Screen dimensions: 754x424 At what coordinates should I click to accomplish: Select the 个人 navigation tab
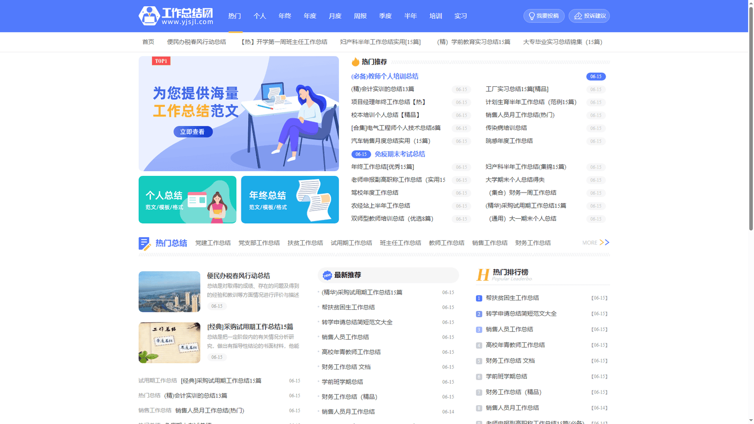tap(260, 16)
